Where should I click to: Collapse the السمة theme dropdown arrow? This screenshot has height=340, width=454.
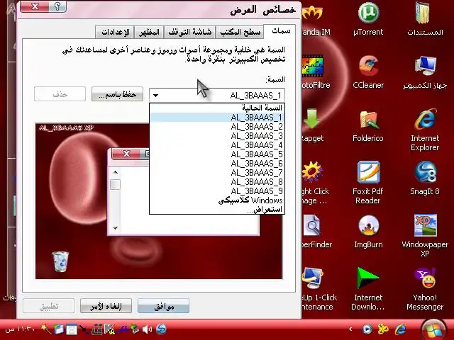(156, 95)
